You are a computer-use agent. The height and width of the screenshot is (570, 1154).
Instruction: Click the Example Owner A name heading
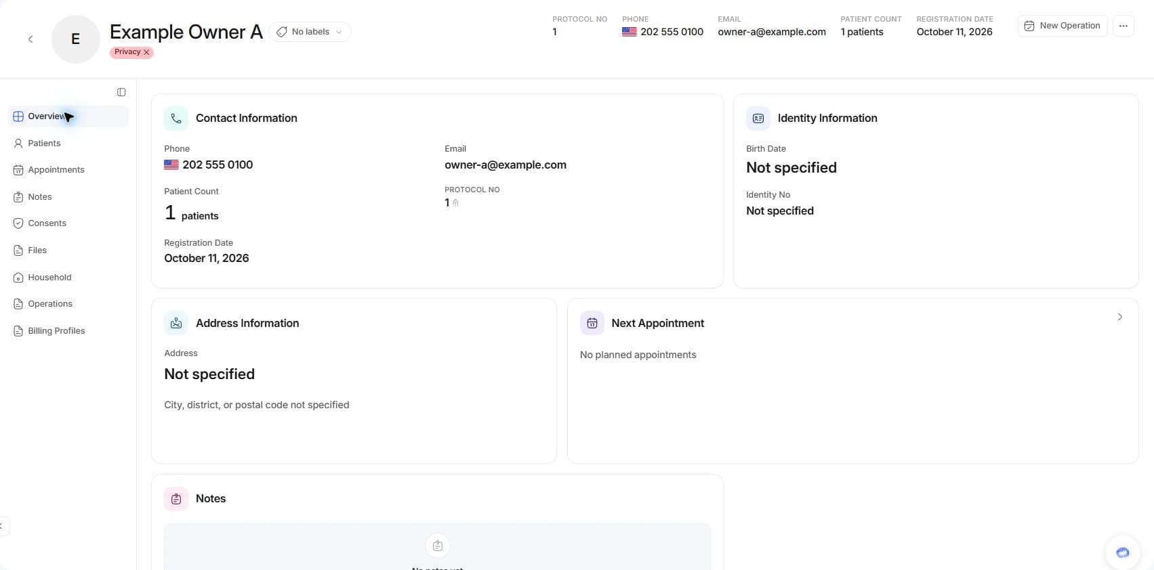(x=186, y=32)
